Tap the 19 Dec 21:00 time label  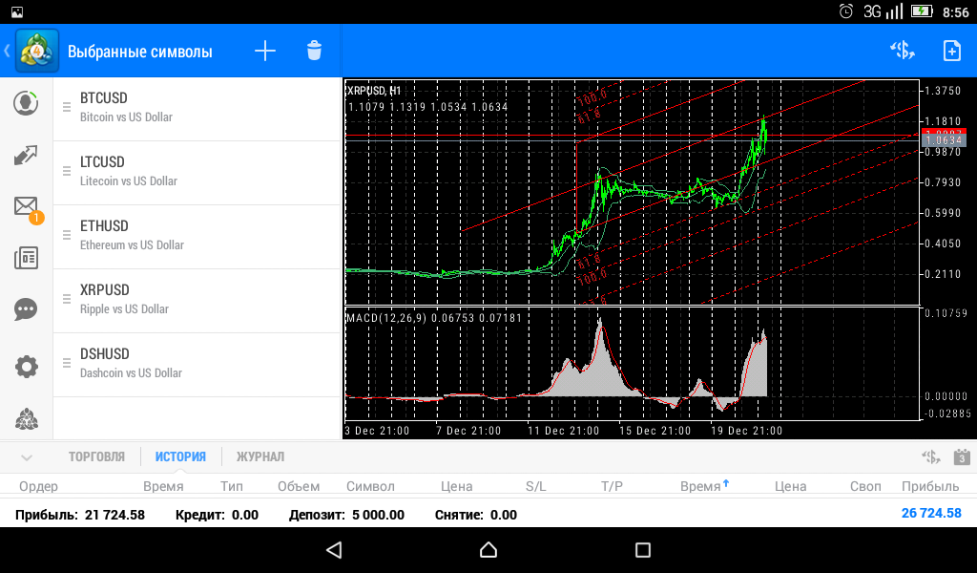(746, 431)
